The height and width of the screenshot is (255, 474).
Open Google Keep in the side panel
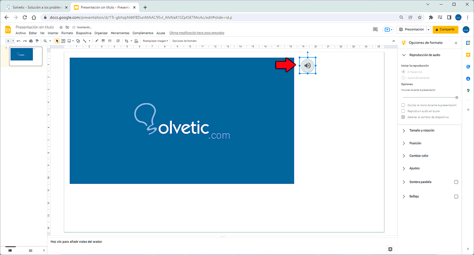point(468,55)
